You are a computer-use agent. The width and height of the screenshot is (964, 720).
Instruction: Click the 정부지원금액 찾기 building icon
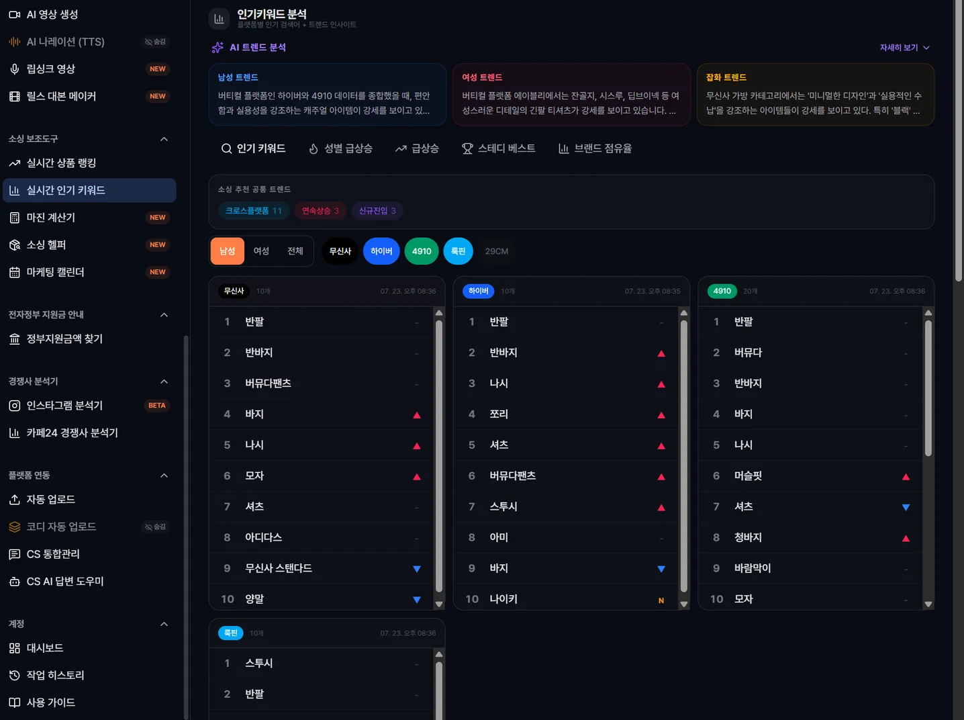(x=14, y=339)
